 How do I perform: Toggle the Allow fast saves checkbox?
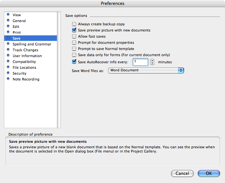[74, 36]
